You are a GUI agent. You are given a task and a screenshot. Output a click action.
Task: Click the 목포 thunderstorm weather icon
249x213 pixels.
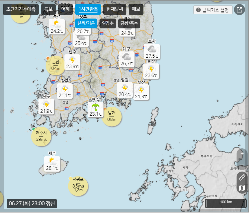[x=46, y=104]
